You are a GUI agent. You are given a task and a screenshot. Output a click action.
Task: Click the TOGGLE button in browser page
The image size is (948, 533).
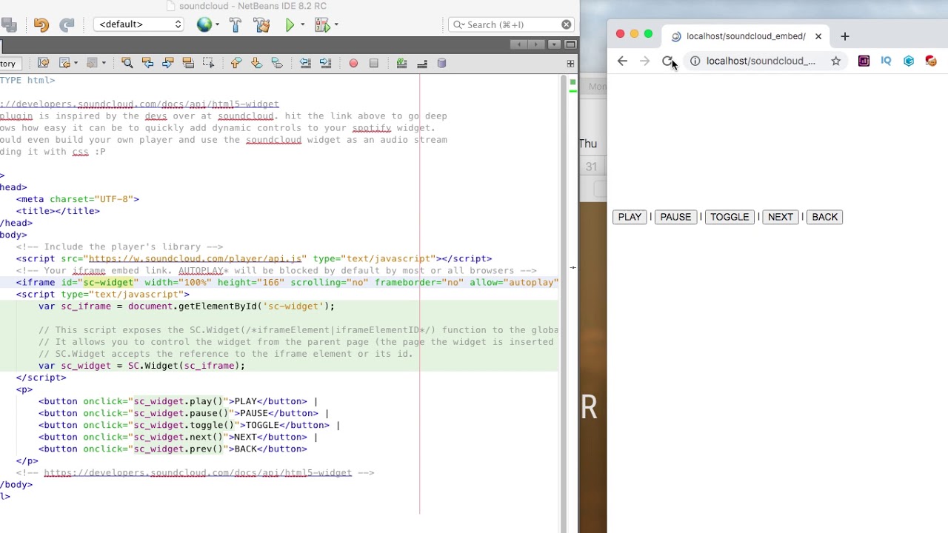[730, 217]
